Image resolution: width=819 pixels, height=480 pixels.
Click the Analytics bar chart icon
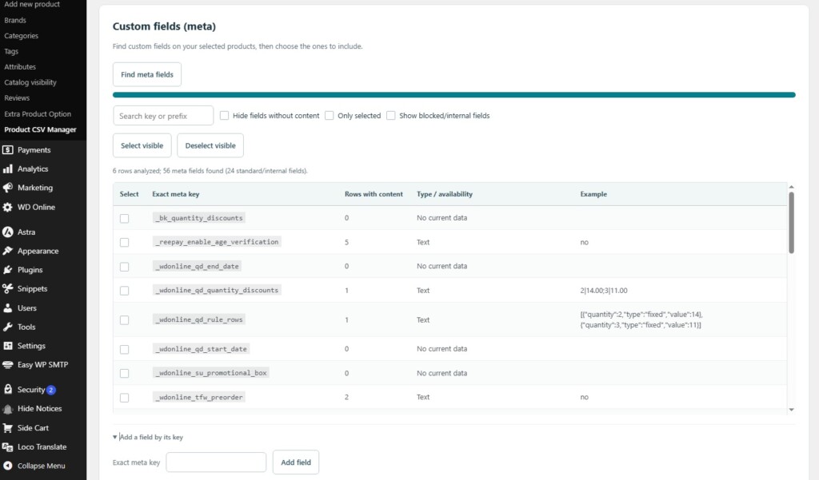coord(8,169)
